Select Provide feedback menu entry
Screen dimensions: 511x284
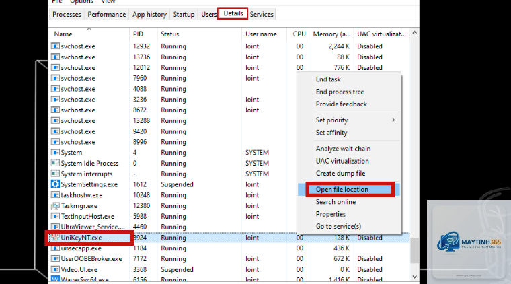pyautogui.click(x=341, y=104)
